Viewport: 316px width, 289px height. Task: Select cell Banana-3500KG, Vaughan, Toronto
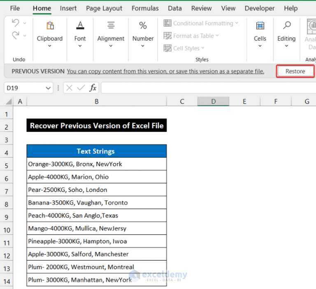coord(97,203)
